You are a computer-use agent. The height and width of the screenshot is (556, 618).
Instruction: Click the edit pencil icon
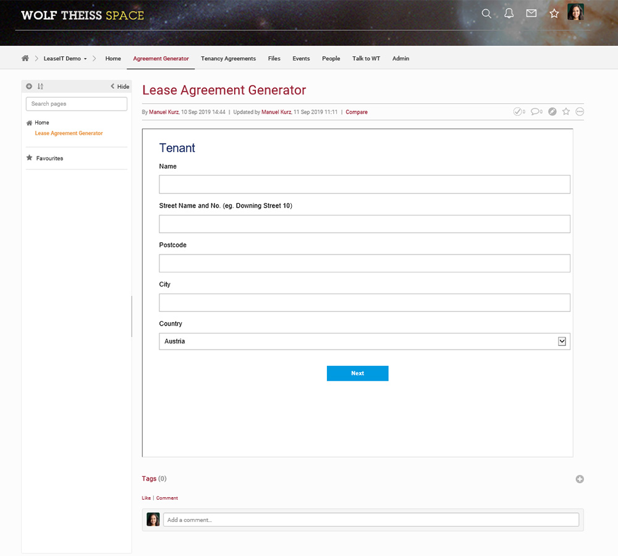tap(552, 112)
